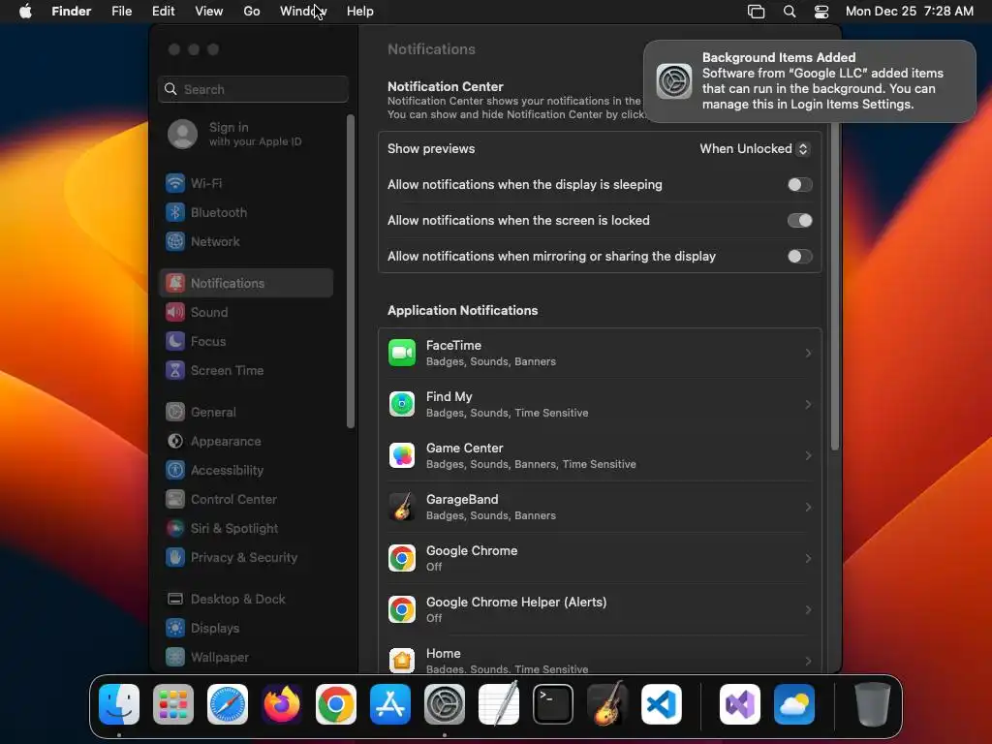Open the View menu
The image size is (992, 744).
(x=209, y=12)
